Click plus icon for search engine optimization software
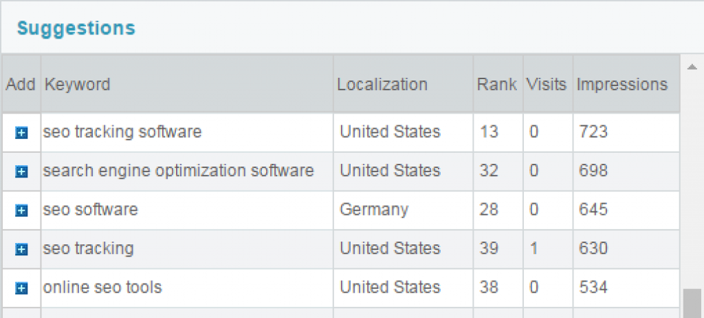Screen dimensions: 704x318 (x=21, y=171)
